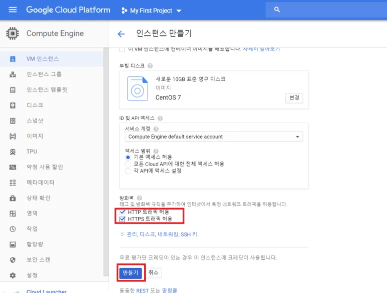Open 약정 사용 할인 in the sidebar
The width and height of the screenshot is (387, 293).
click(x=52, y=167)
